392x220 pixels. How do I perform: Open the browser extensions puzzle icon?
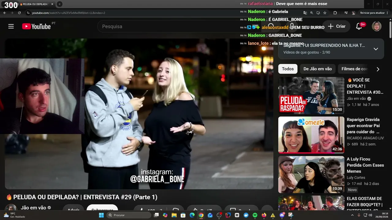(335, 13)
